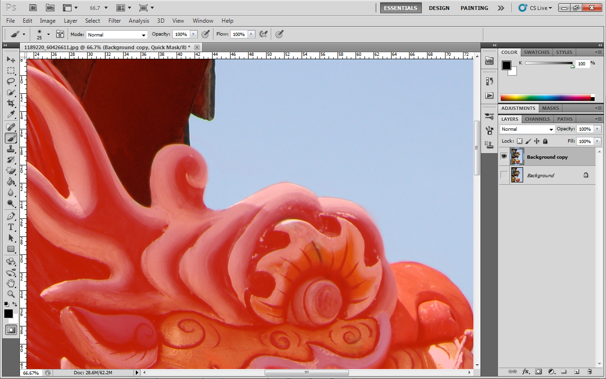Select the Paint Bucket tool
Image resolution: width=606 pixels, height=379 pixels.
(11, 181)
